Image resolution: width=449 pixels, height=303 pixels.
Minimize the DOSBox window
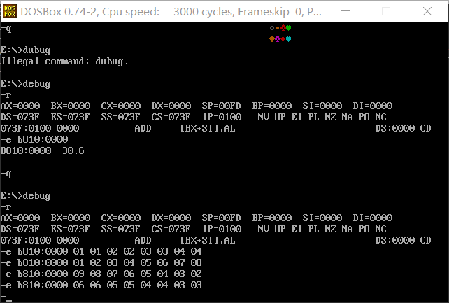point(345,11)
